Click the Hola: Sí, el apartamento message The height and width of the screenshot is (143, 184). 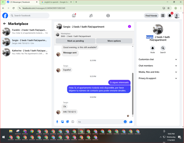[99, 89]
